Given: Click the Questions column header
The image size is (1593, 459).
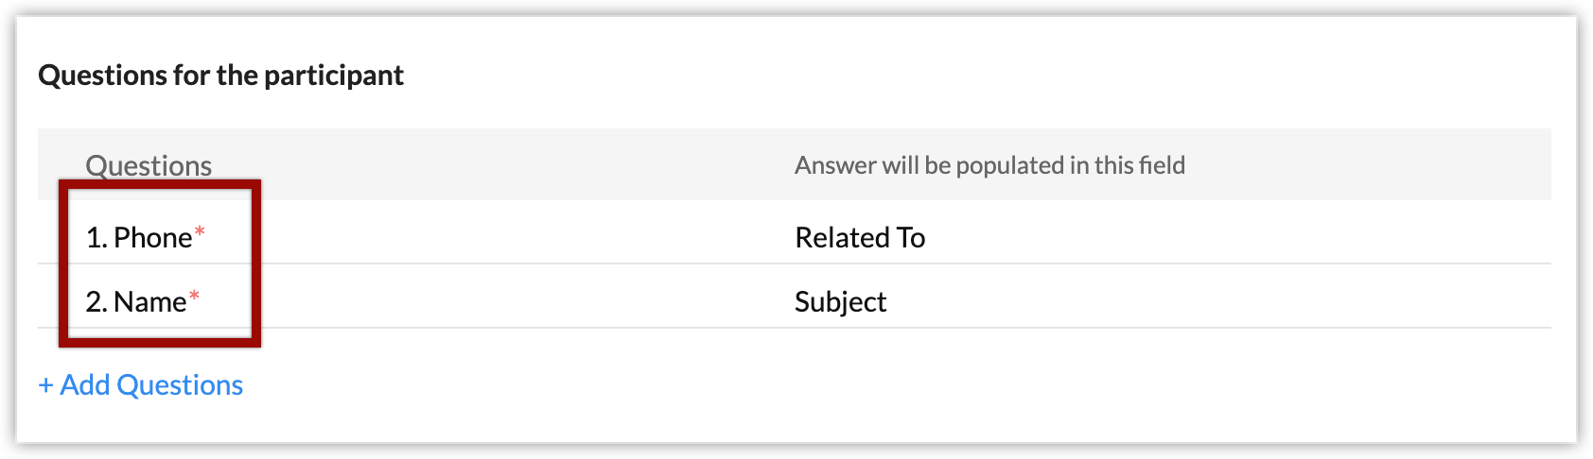Looking at the screenshot, I should (x=149, y=166).
